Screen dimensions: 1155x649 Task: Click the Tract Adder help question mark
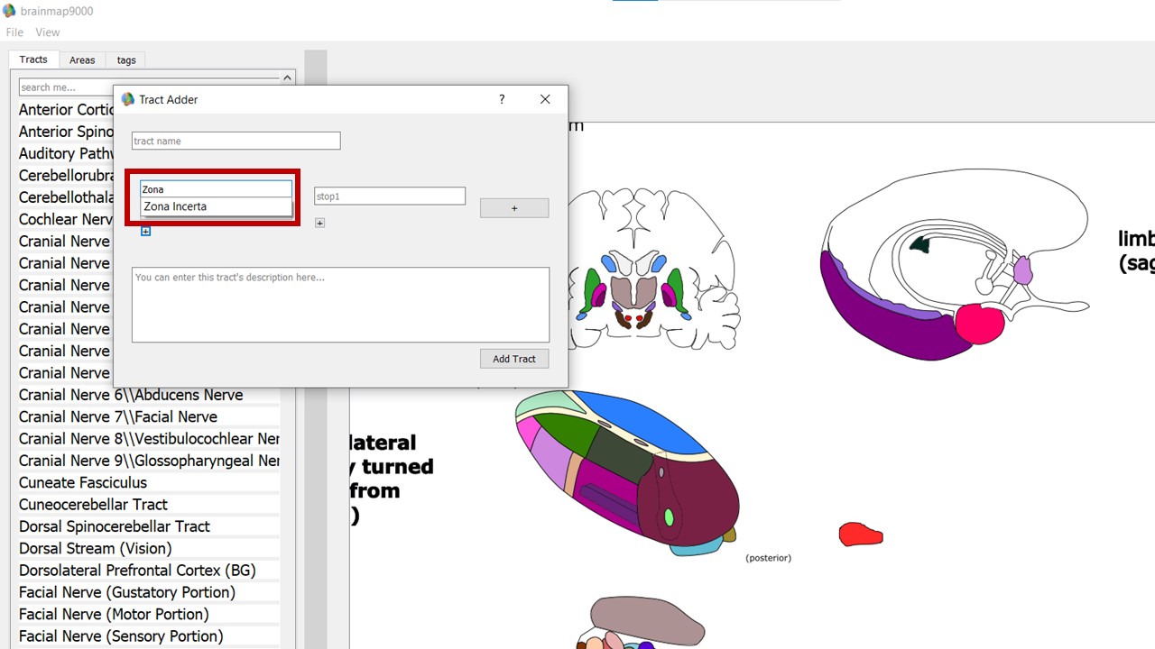coord(502,99)
